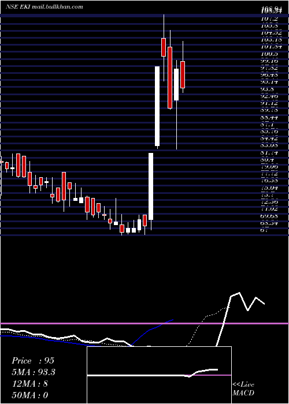Click the 67 price axis label

265,230
